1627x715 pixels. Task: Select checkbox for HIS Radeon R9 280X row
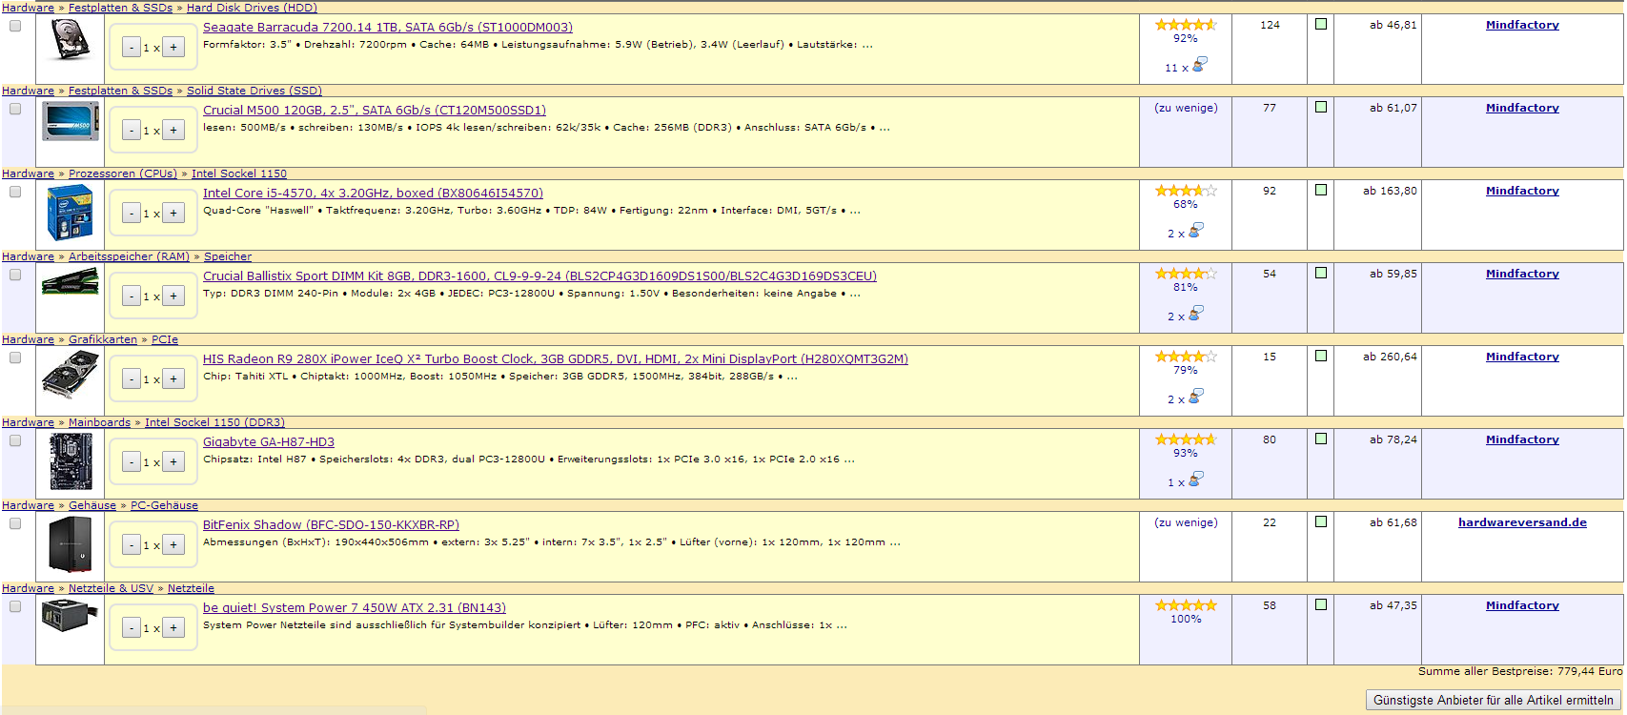15,357
